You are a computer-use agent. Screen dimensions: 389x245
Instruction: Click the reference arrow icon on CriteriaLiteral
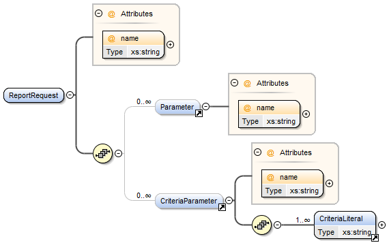point(375,238)
